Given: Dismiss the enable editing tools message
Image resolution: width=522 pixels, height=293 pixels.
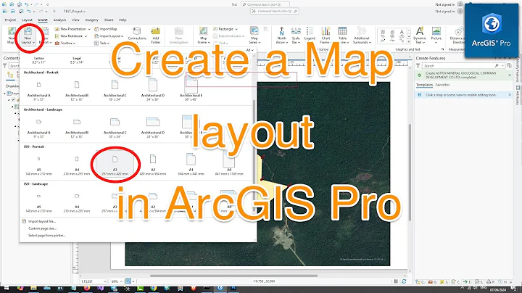Looking at the screenshot, I should tap(510, 95).
